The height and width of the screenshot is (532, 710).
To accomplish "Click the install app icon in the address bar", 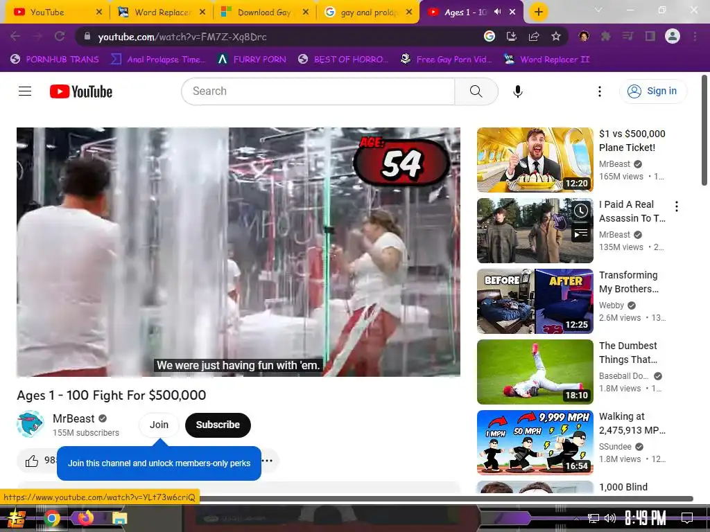I will click(x=511, y=36).
